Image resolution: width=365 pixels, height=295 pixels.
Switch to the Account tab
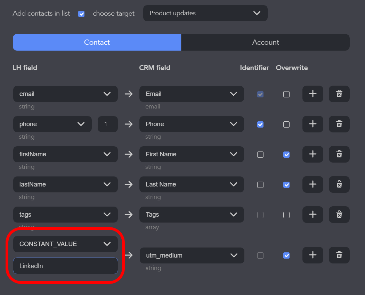click(265, 42)
